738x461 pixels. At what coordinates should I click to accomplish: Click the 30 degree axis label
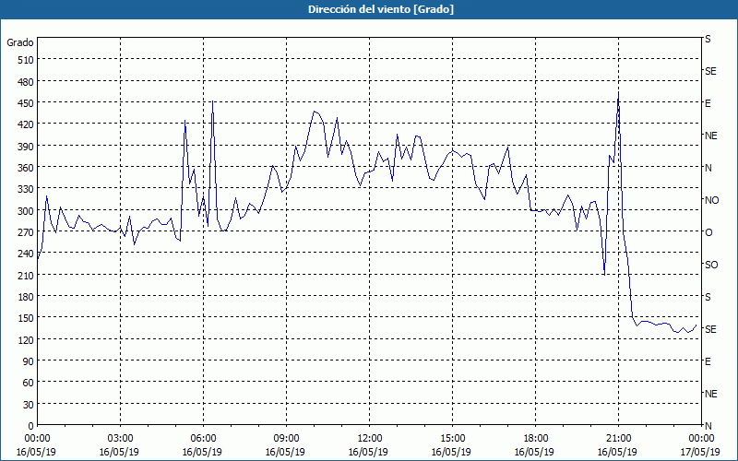click(x=29, y=405)
